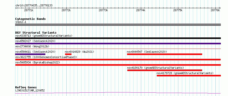This screenshot has width=228, height=96.
Task: Click the Cytogenetic Bands track title
Action: click(30, 19)
